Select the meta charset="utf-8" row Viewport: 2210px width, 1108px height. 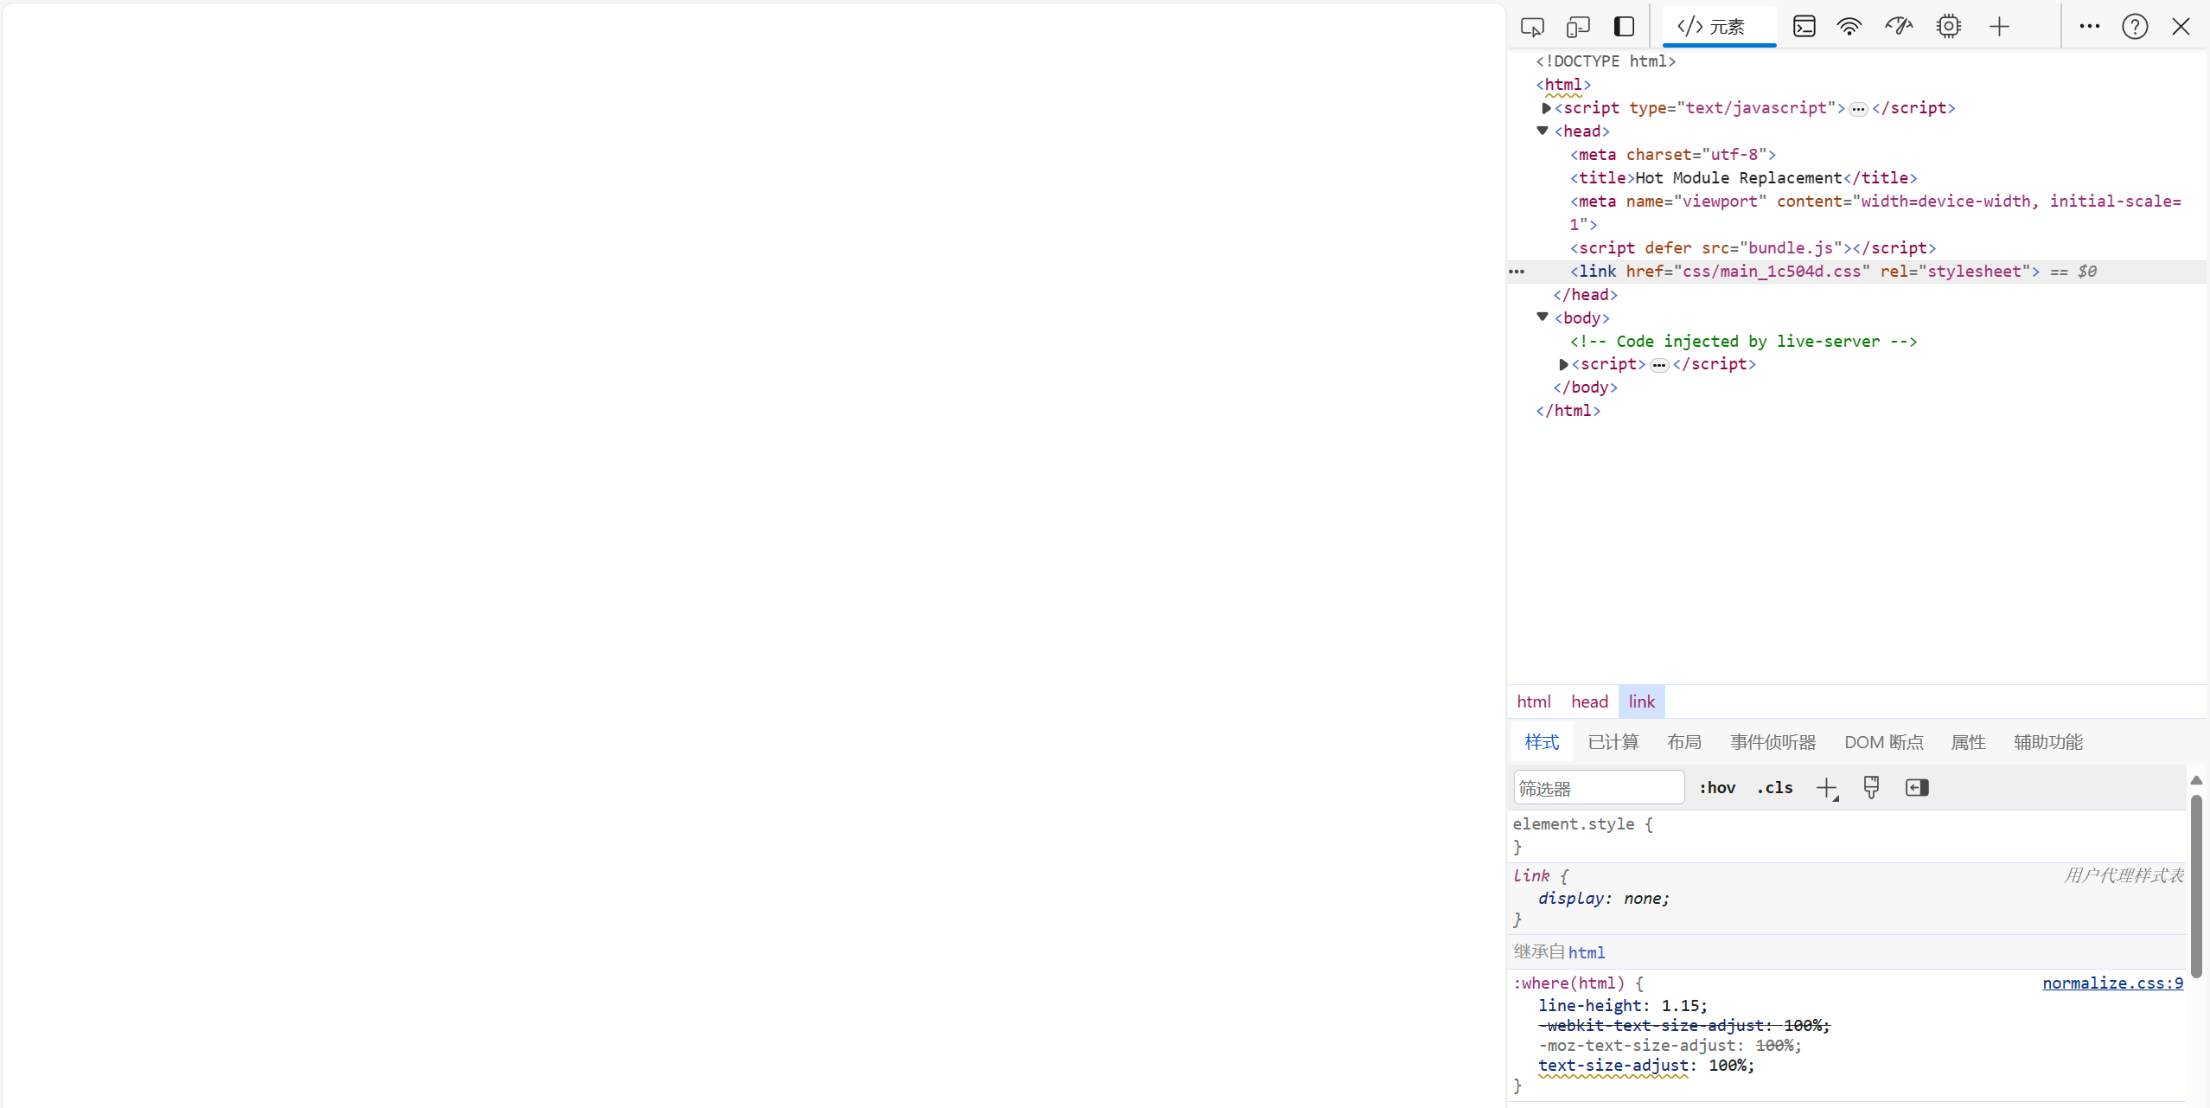click(x=1673, y=155)
